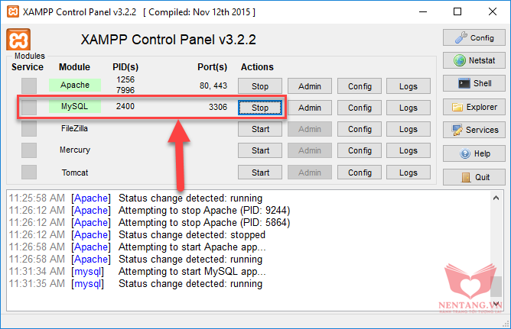Stop the MySQL module
Image resolution: width=511 pixels, height=329 pixels.
pyautogui.click(x=260, y=108)
